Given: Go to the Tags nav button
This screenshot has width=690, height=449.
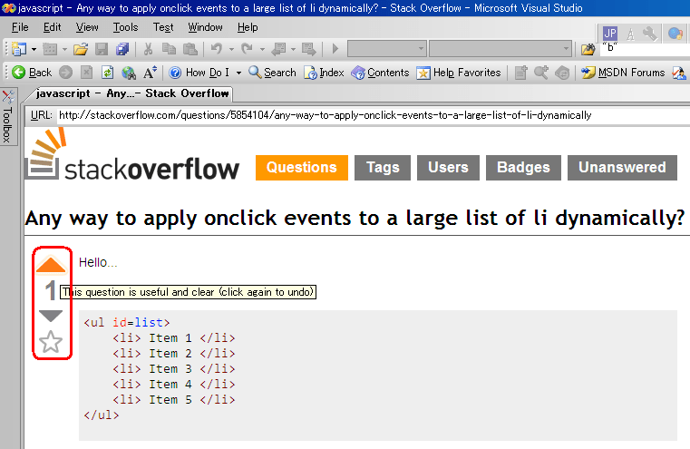Looking at the screenshot, I should [383, 168].
